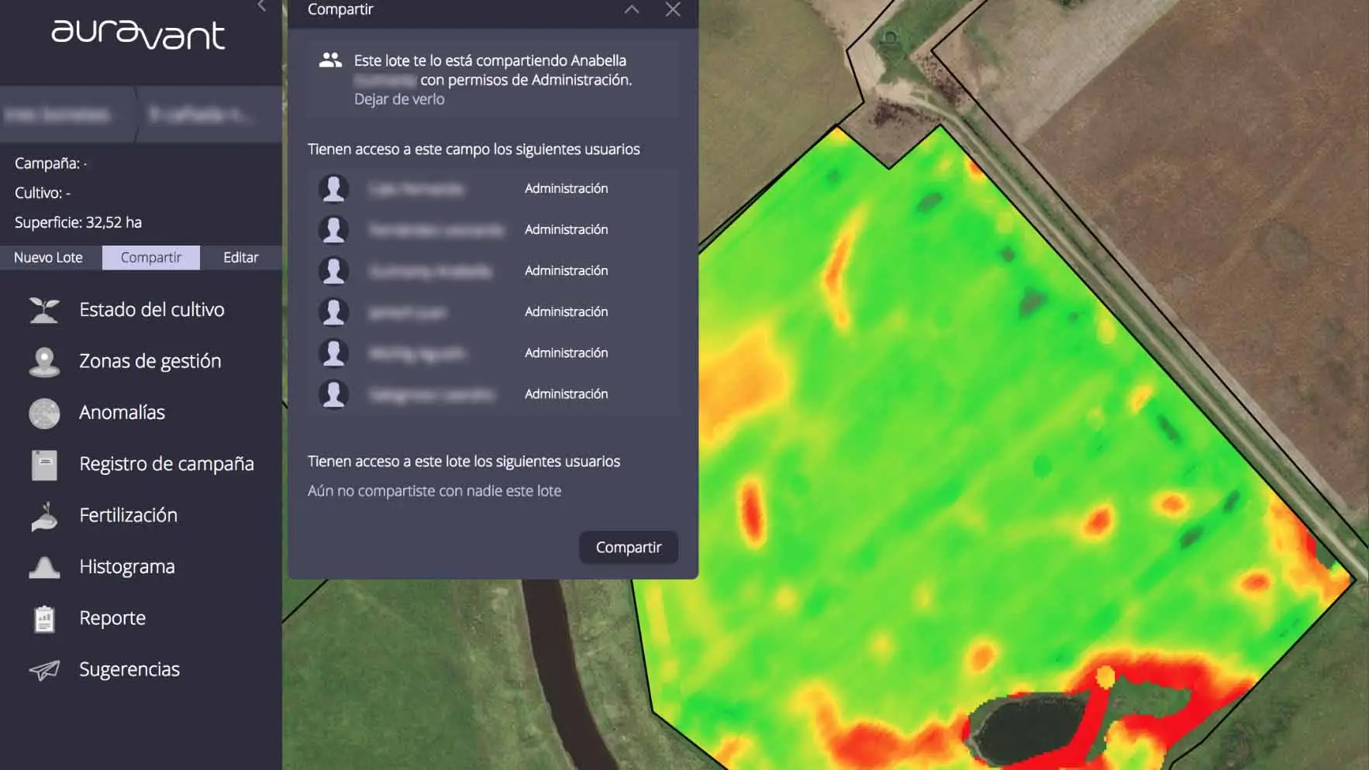
Task: Click the Compartir button in the dialog
Action: click(x=629, y=547)
